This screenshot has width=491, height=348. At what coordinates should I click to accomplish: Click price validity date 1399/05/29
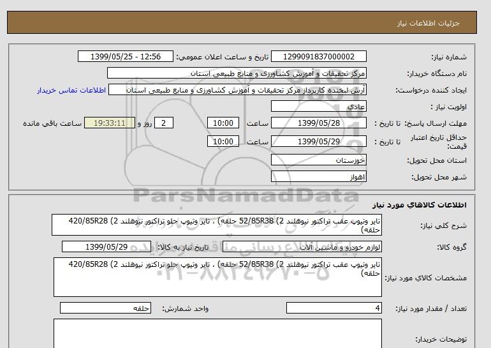click(318, 141)
